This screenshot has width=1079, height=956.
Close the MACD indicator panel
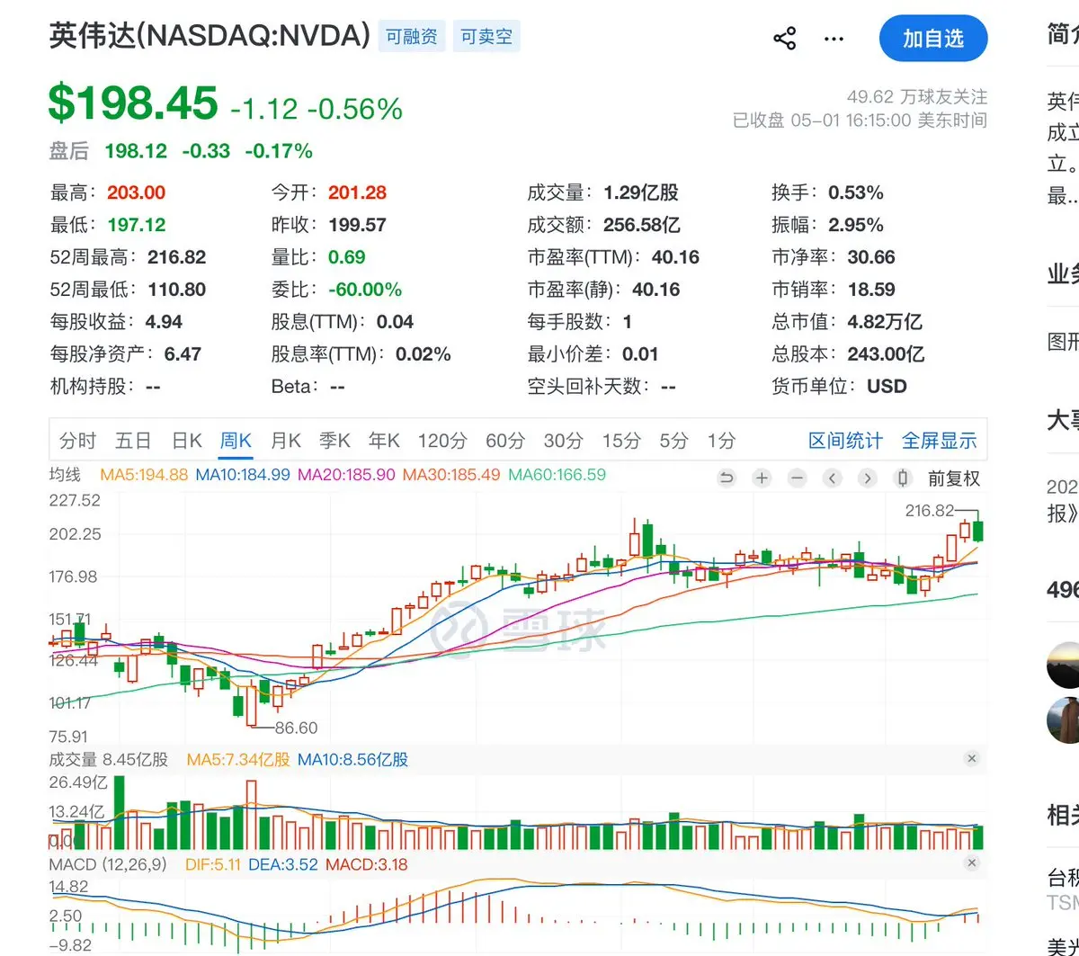click(x=971, y=863)
